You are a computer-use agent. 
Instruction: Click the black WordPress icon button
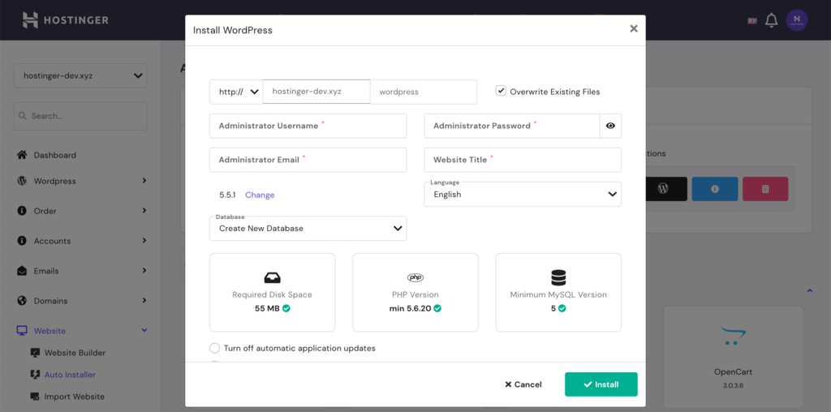[x=663, y=189]
